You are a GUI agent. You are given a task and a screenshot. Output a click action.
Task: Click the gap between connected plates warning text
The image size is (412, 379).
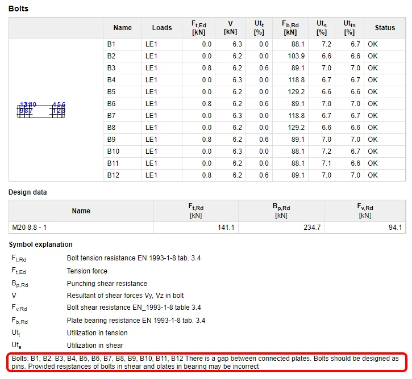tap(205, 363)
